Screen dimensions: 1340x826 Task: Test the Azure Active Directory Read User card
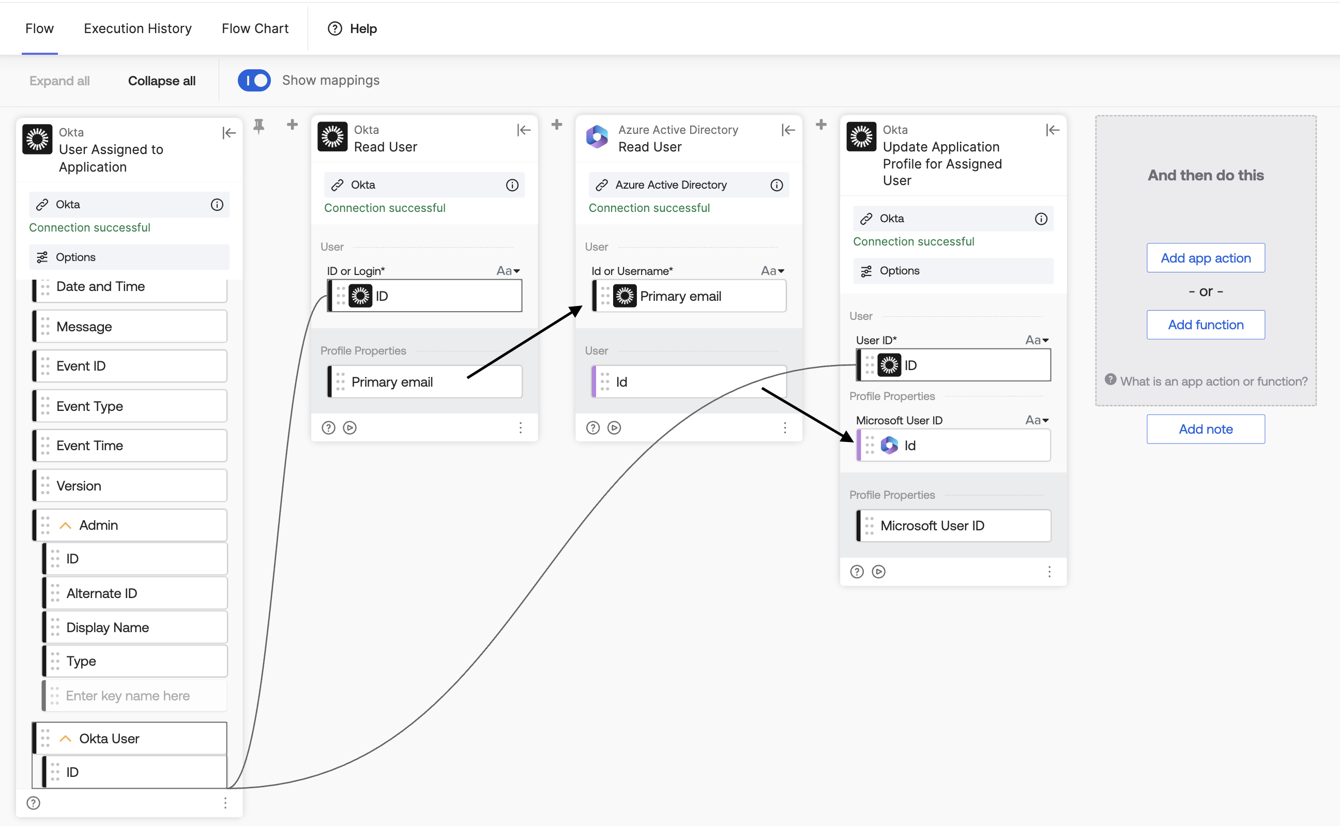[614, 428]
